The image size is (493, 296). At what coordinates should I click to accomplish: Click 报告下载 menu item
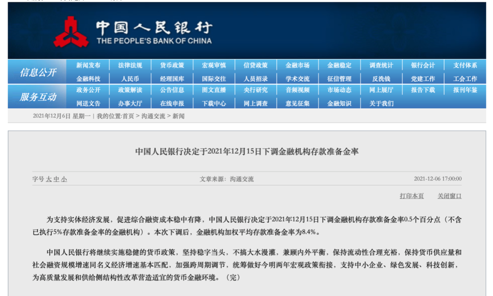(423, 90)
